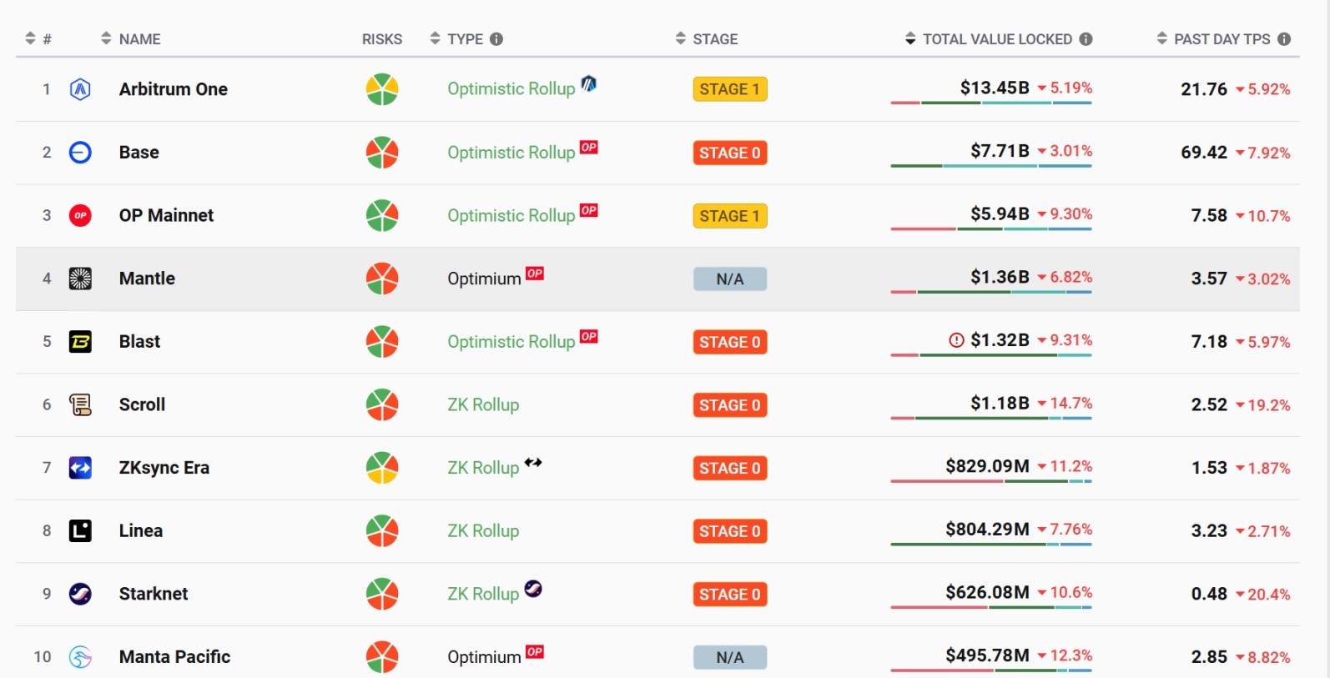Sort the table by the NAME column
1330x678 pixels.
click(x=107, y=38)
